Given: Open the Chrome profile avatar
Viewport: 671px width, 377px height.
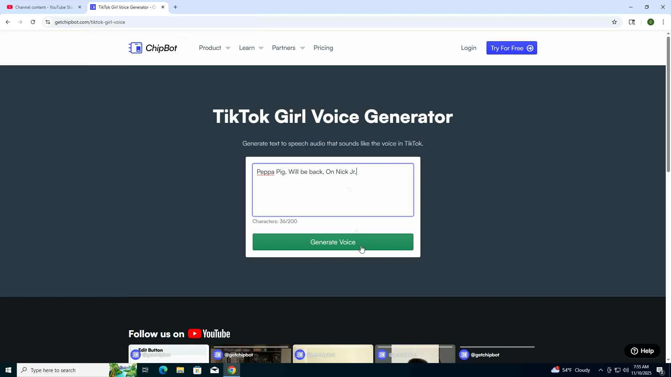Looking at the screenshot, I should 650,22.
